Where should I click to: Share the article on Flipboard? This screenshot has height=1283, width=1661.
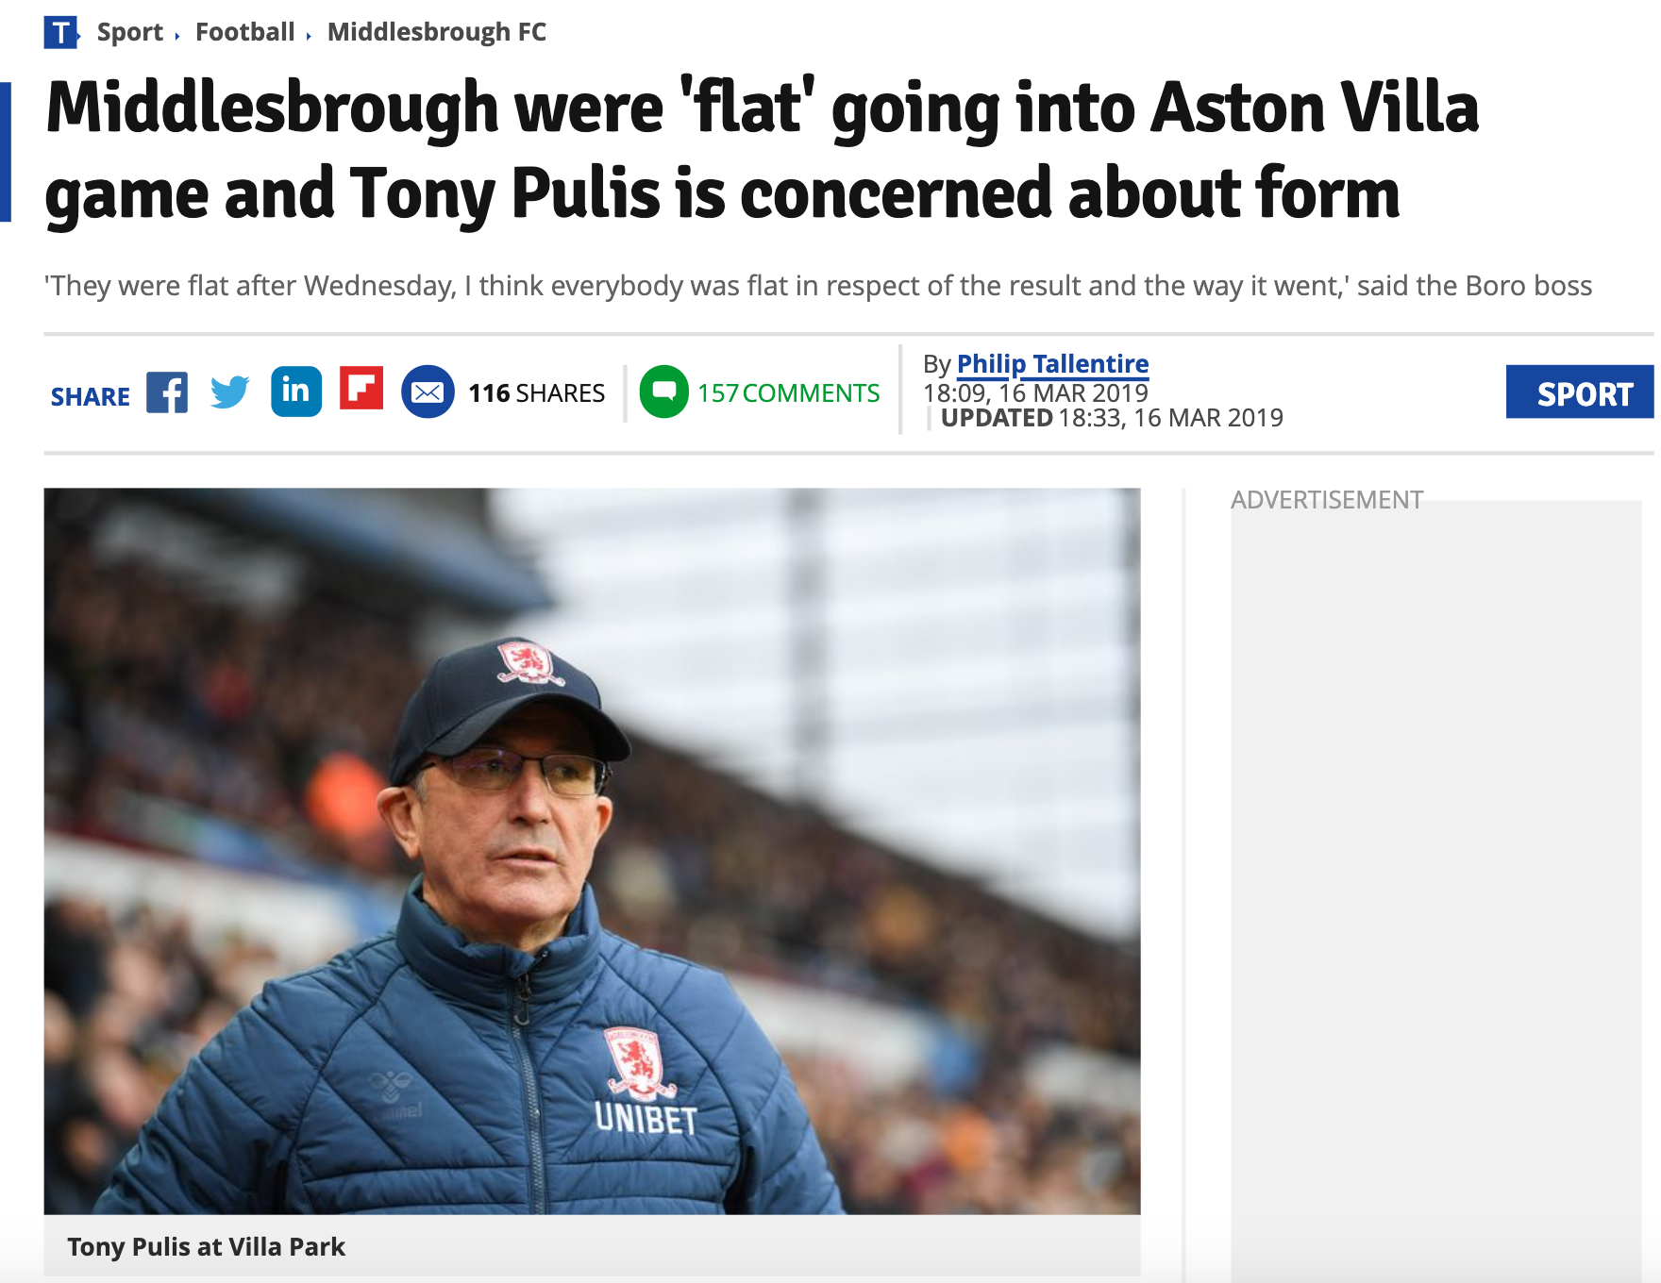click(361, 388)
